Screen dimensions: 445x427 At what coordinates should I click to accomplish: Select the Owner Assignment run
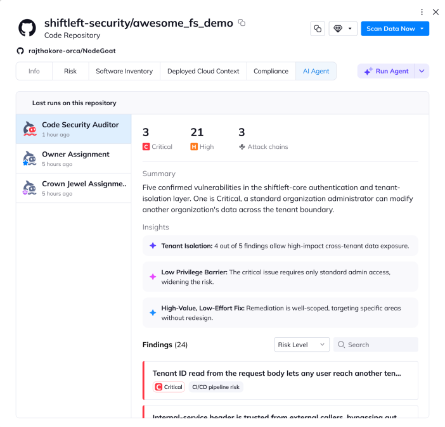tap(74, 158)
